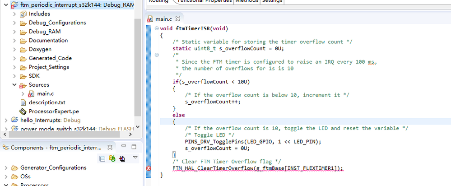
Task: Click the Debug_RAM folder icon
Action: click(23, 32)
